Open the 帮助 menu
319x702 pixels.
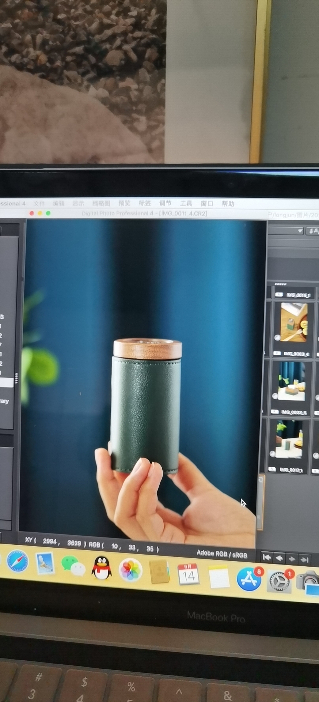click(228, 203)
